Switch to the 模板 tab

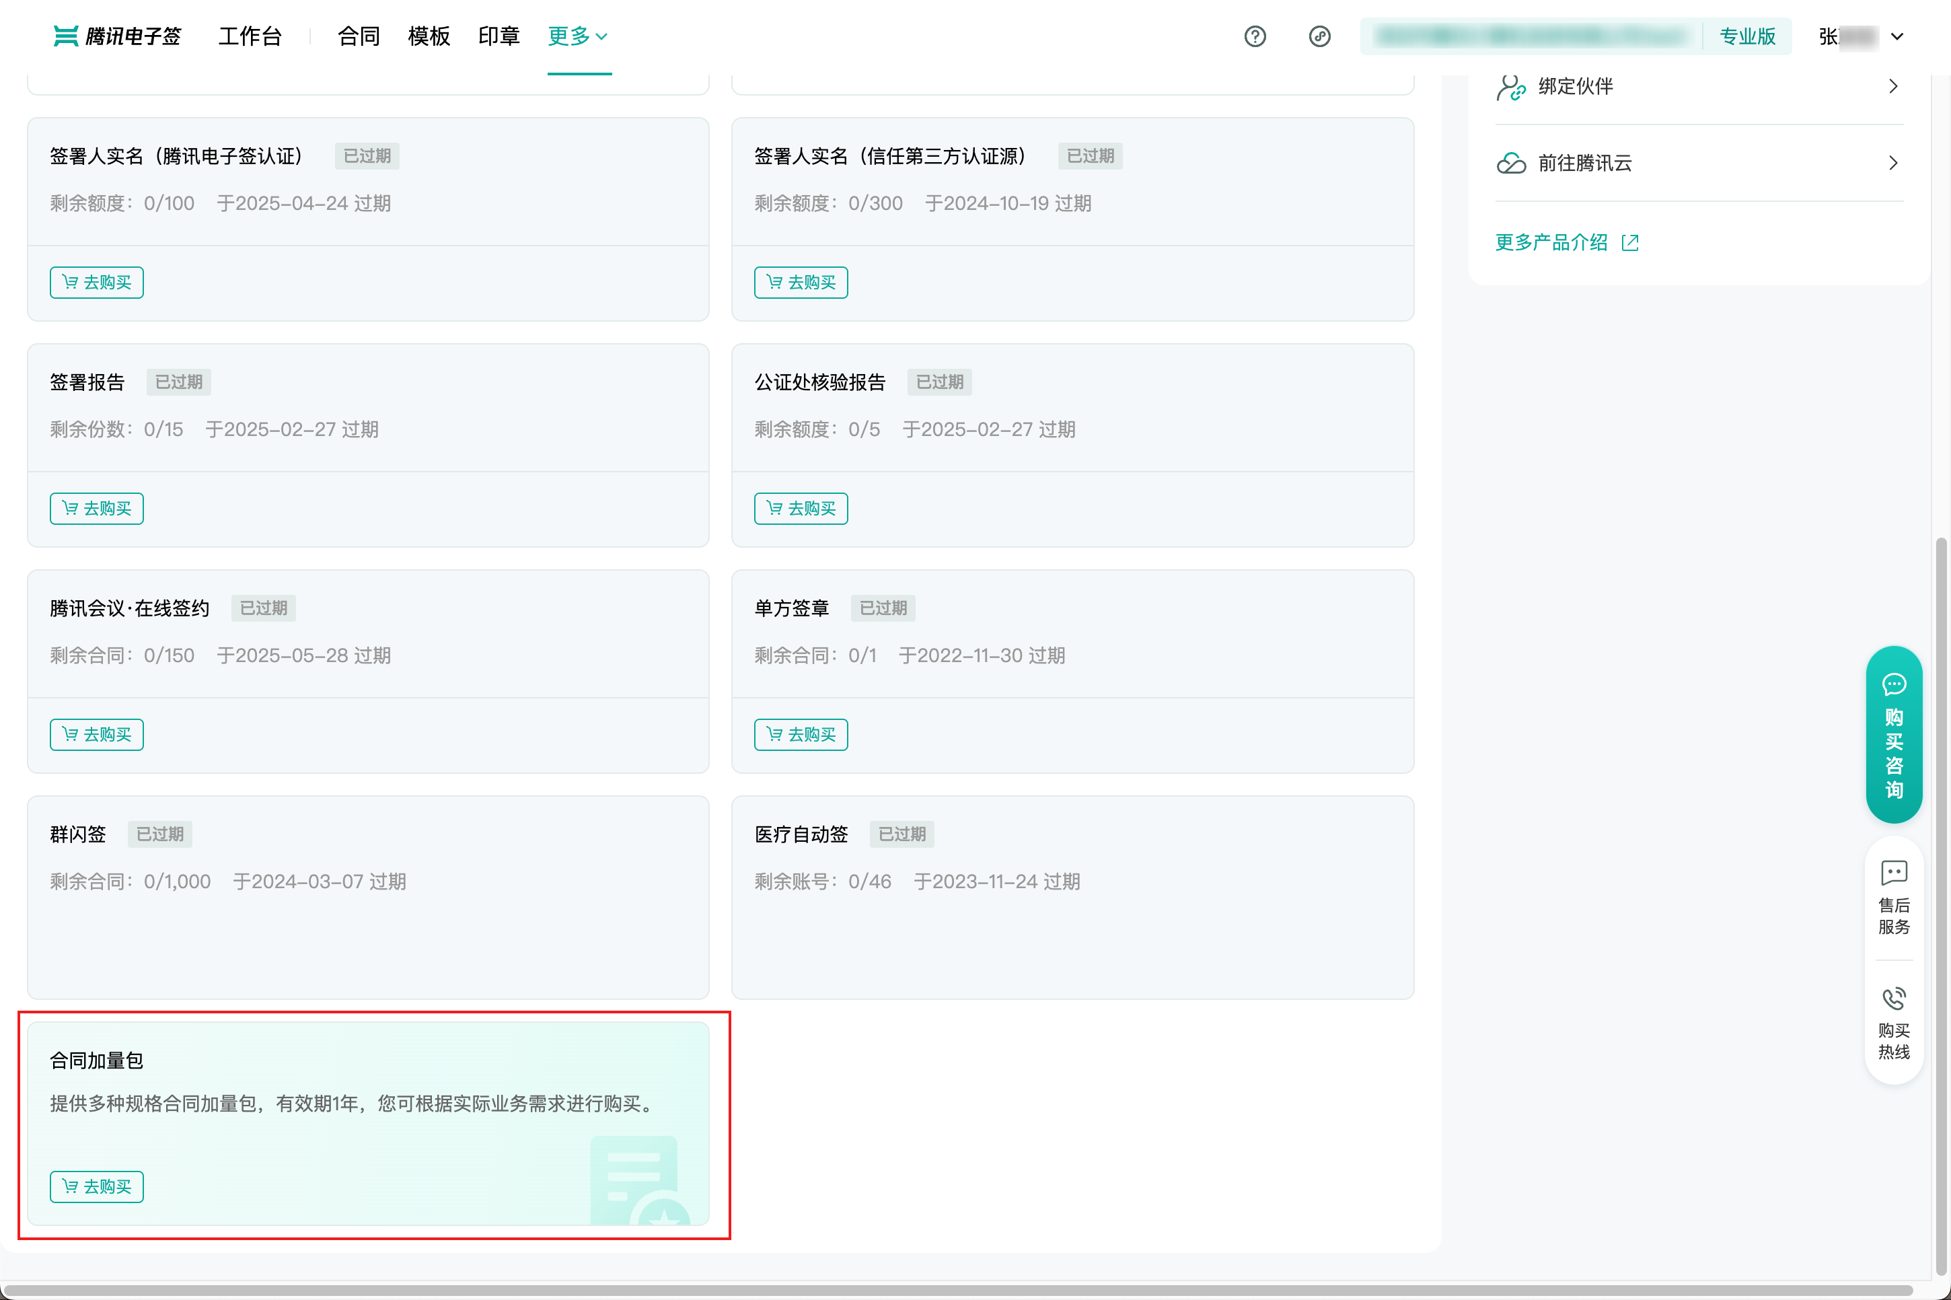(x=429, y=36)
